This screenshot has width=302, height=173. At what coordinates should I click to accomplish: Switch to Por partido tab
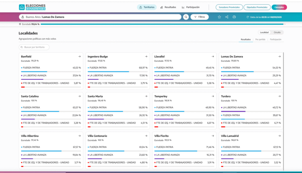click(260, 39)
